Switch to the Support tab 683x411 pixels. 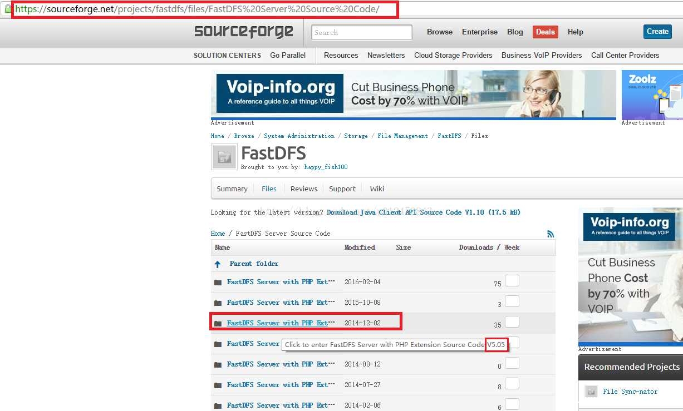[x=342, y=189]
